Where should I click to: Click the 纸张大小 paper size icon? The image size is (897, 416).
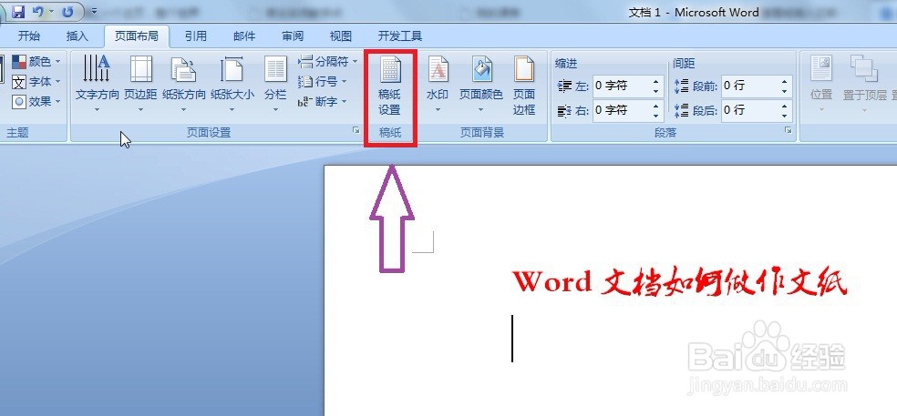click(x=232, y=68)
